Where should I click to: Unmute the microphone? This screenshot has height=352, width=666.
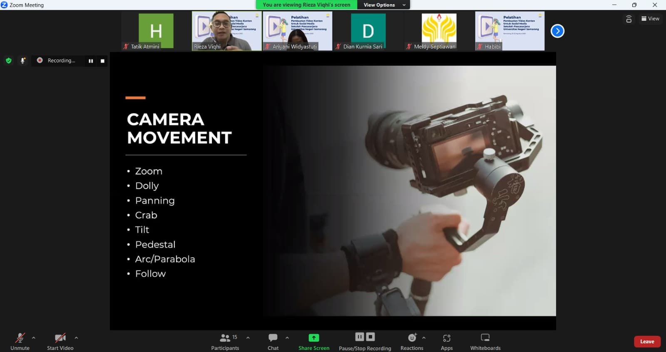[20, 342]
